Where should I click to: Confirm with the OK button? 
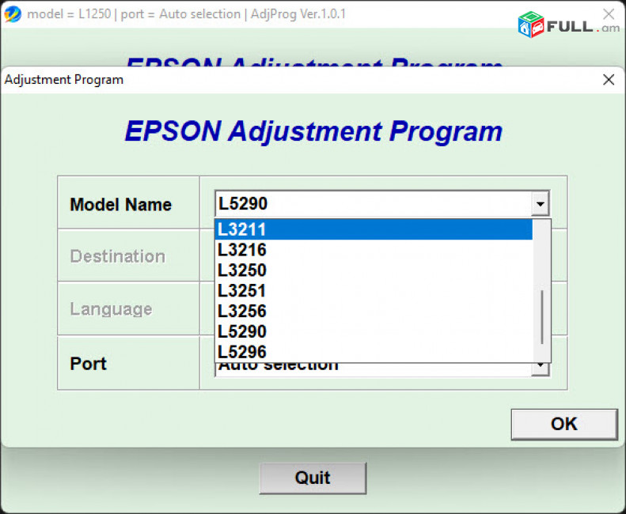(x=564, y=424)
